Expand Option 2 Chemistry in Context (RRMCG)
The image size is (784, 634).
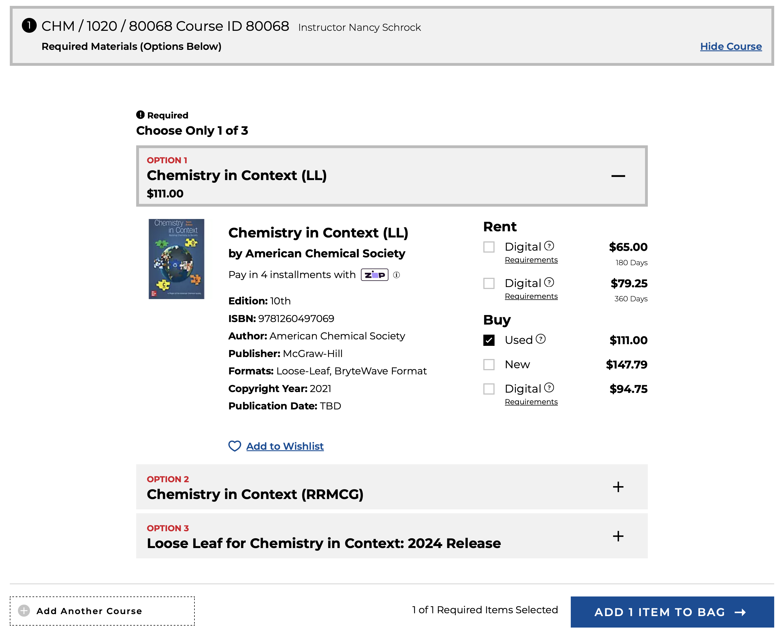pyautogui.click(x=618, y=487)
